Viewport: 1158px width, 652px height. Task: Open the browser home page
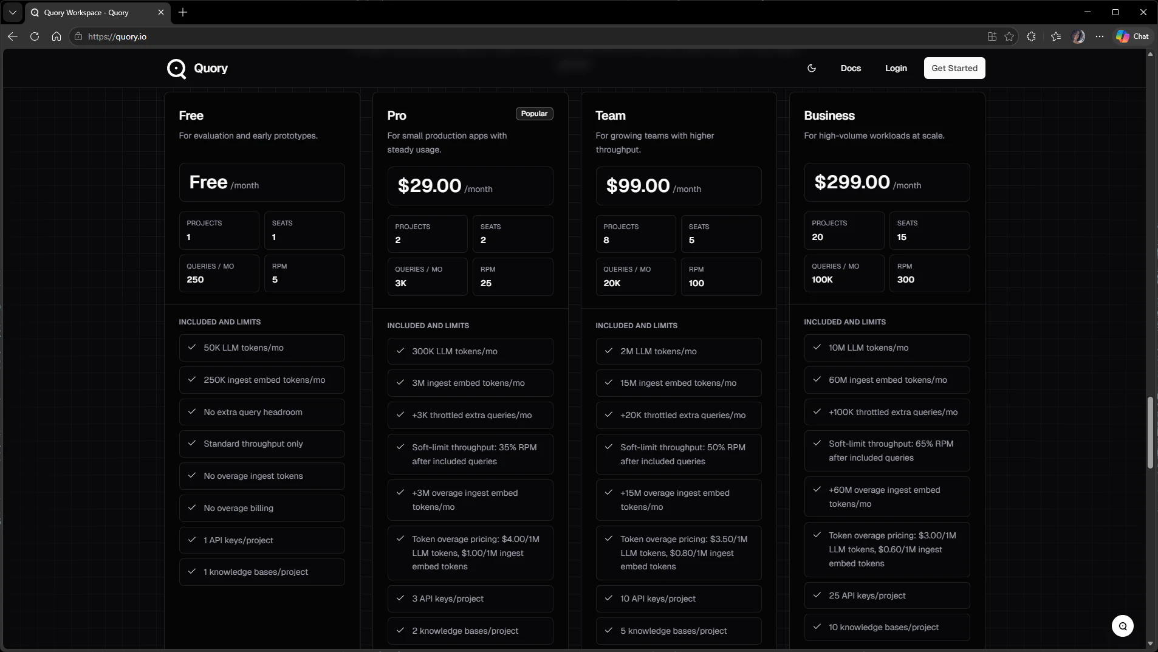[x=57, y=36]
